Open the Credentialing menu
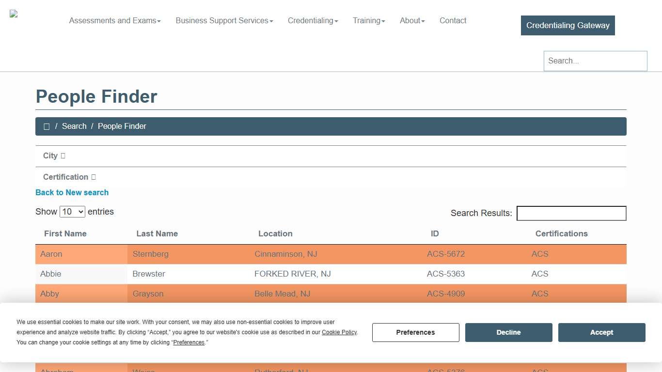The height and width of the screenshot is (372, 662). [312, 20]
